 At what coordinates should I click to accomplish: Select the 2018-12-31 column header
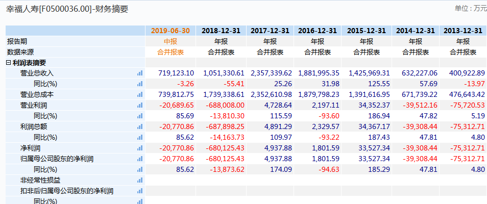[221, 31]
